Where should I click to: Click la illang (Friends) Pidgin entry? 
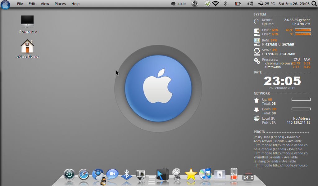[275, 161]
